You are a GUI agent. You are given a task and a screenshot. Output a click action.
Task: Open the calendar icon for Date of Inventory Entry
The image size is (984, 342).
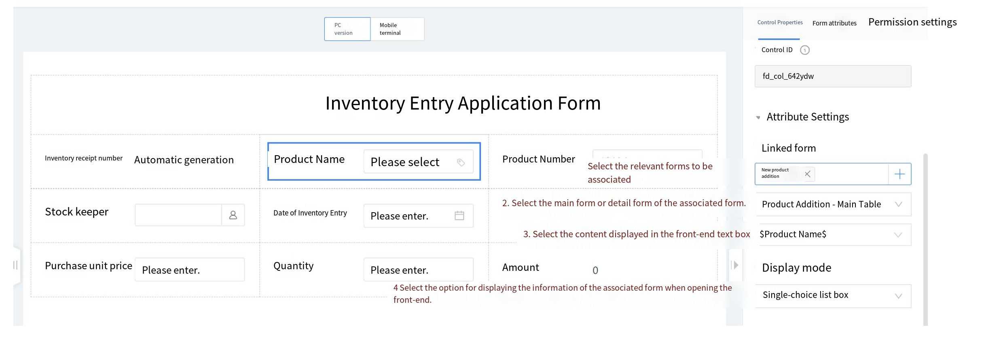(x=459, y=215)
